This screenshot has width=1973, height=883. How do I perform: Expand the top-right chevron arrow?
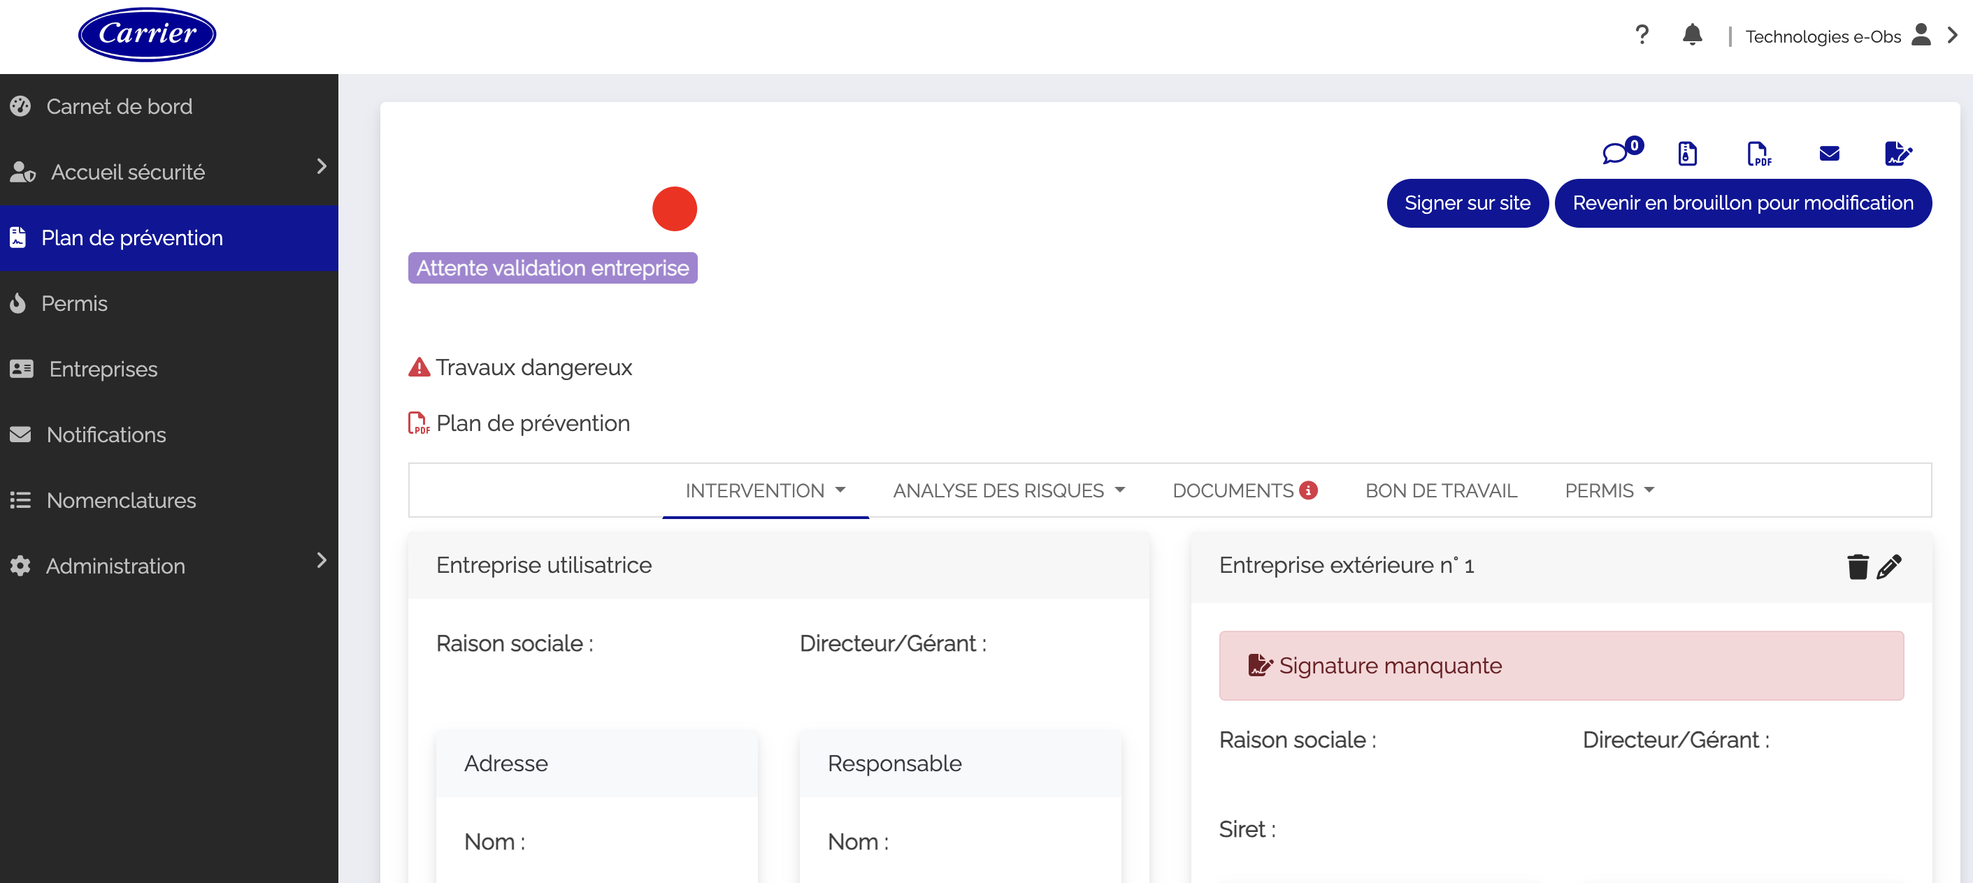[x=1953, y=35]
